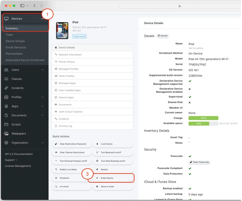Expand the Documents section chevron
Screen dimensions: 242x201
(43, 115)
